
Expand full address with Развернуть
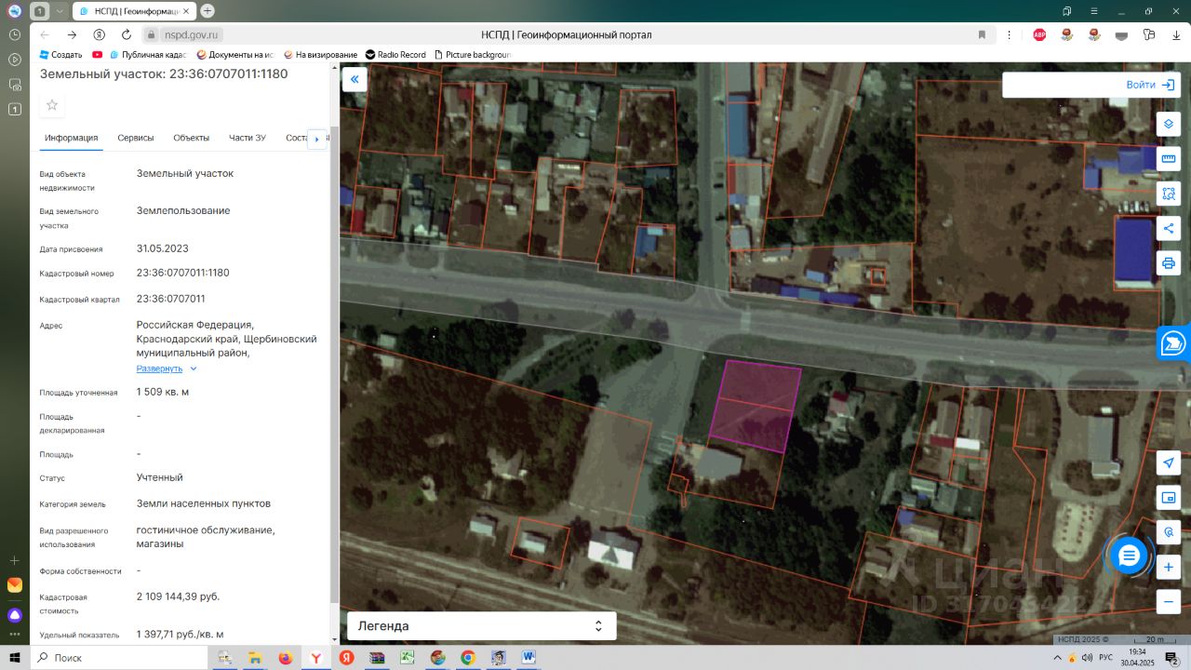pos(167,368)
